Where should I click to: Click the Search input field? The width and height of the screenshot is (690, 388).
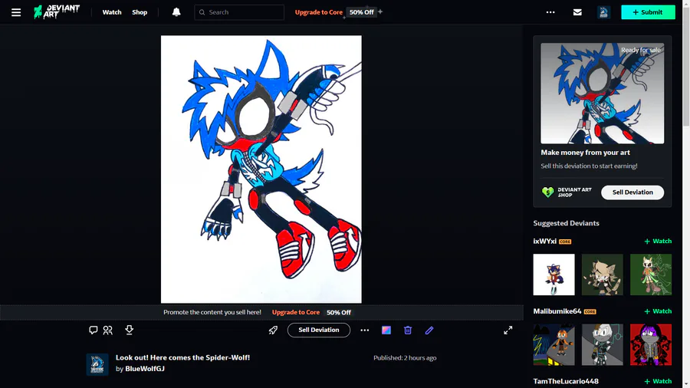click(239, 12)
